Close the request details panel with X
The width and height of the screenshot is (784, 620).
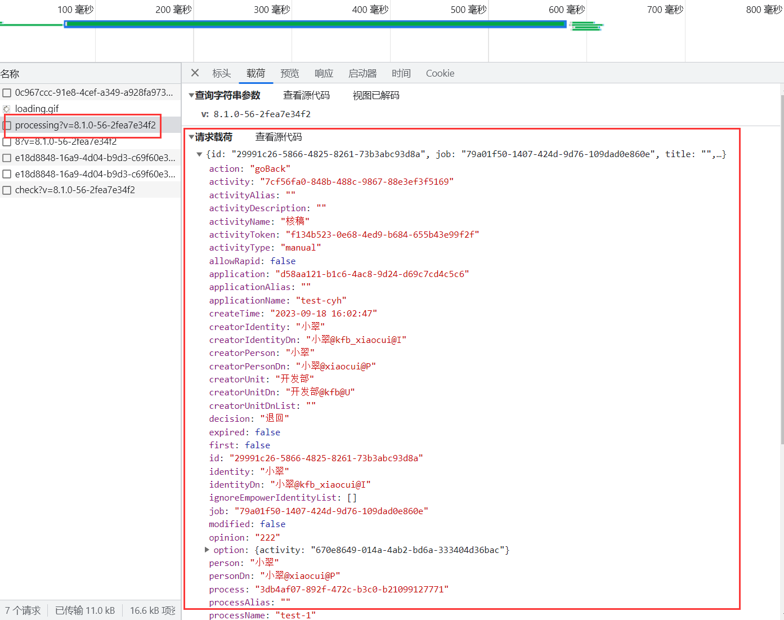click(x=195, y=73)
